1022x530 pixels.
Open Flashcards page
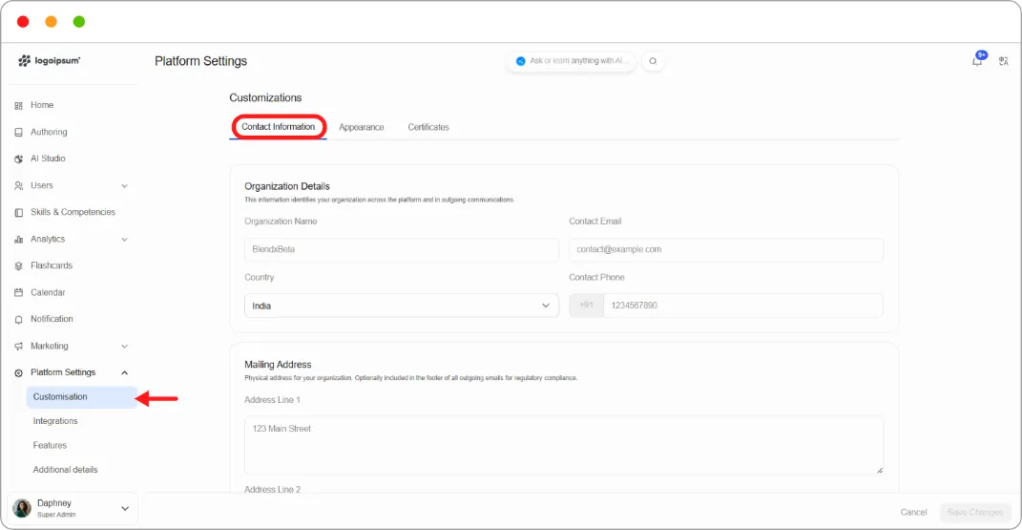point(52,265)
